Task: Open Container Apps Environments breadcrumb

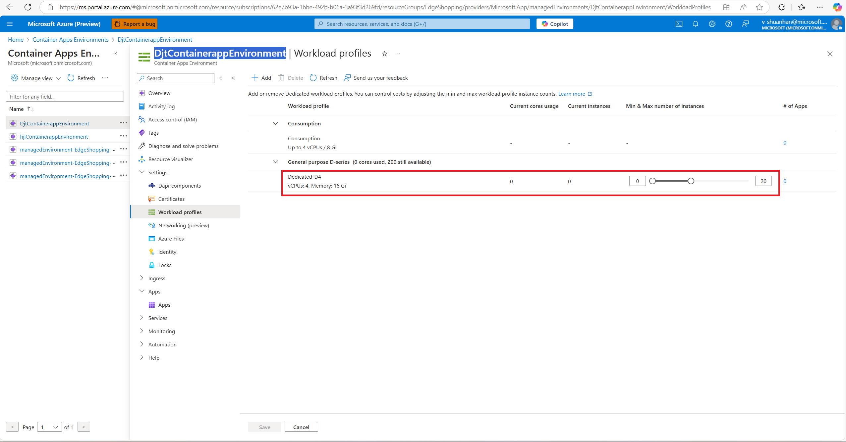Action: [x=71, y=40]
